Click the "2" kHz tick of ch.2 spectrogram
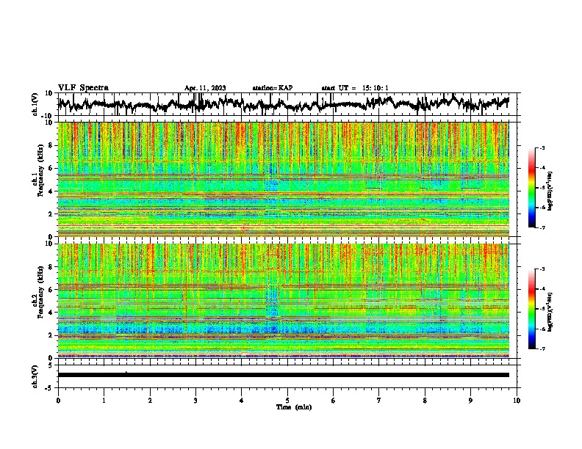 point(51,335)
